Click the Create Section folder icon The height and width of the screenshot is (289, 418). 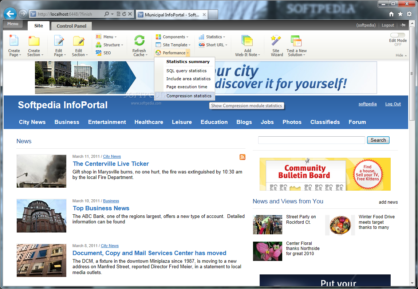coord(34,40)
